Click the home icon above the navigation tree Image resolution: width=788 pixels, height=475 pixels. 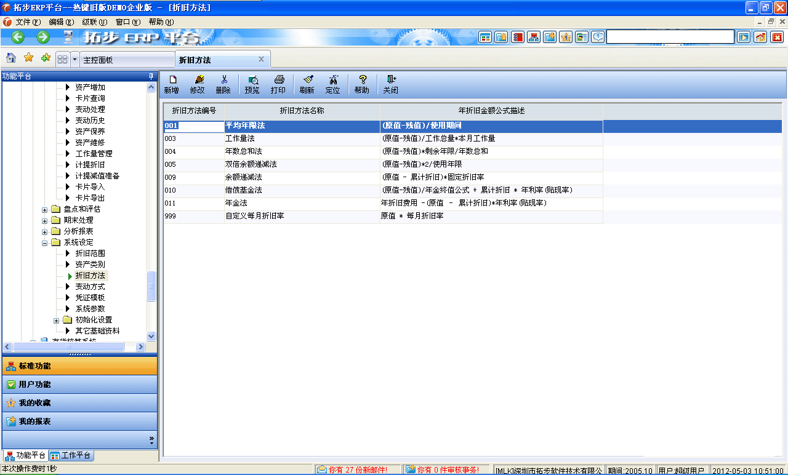10,58
